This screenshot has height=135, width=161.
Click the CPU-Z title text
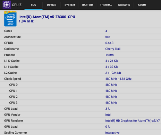[x=17, y=5]
